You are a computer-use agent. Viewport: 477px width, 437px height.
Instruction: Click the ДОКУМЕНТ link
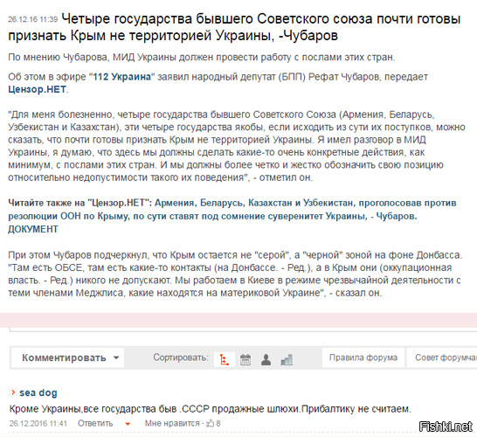pos(33,229)
